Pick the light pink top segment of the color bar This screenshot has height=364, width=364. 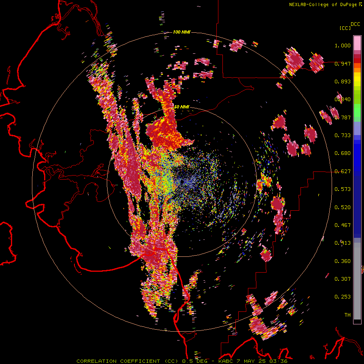(357, 43)
